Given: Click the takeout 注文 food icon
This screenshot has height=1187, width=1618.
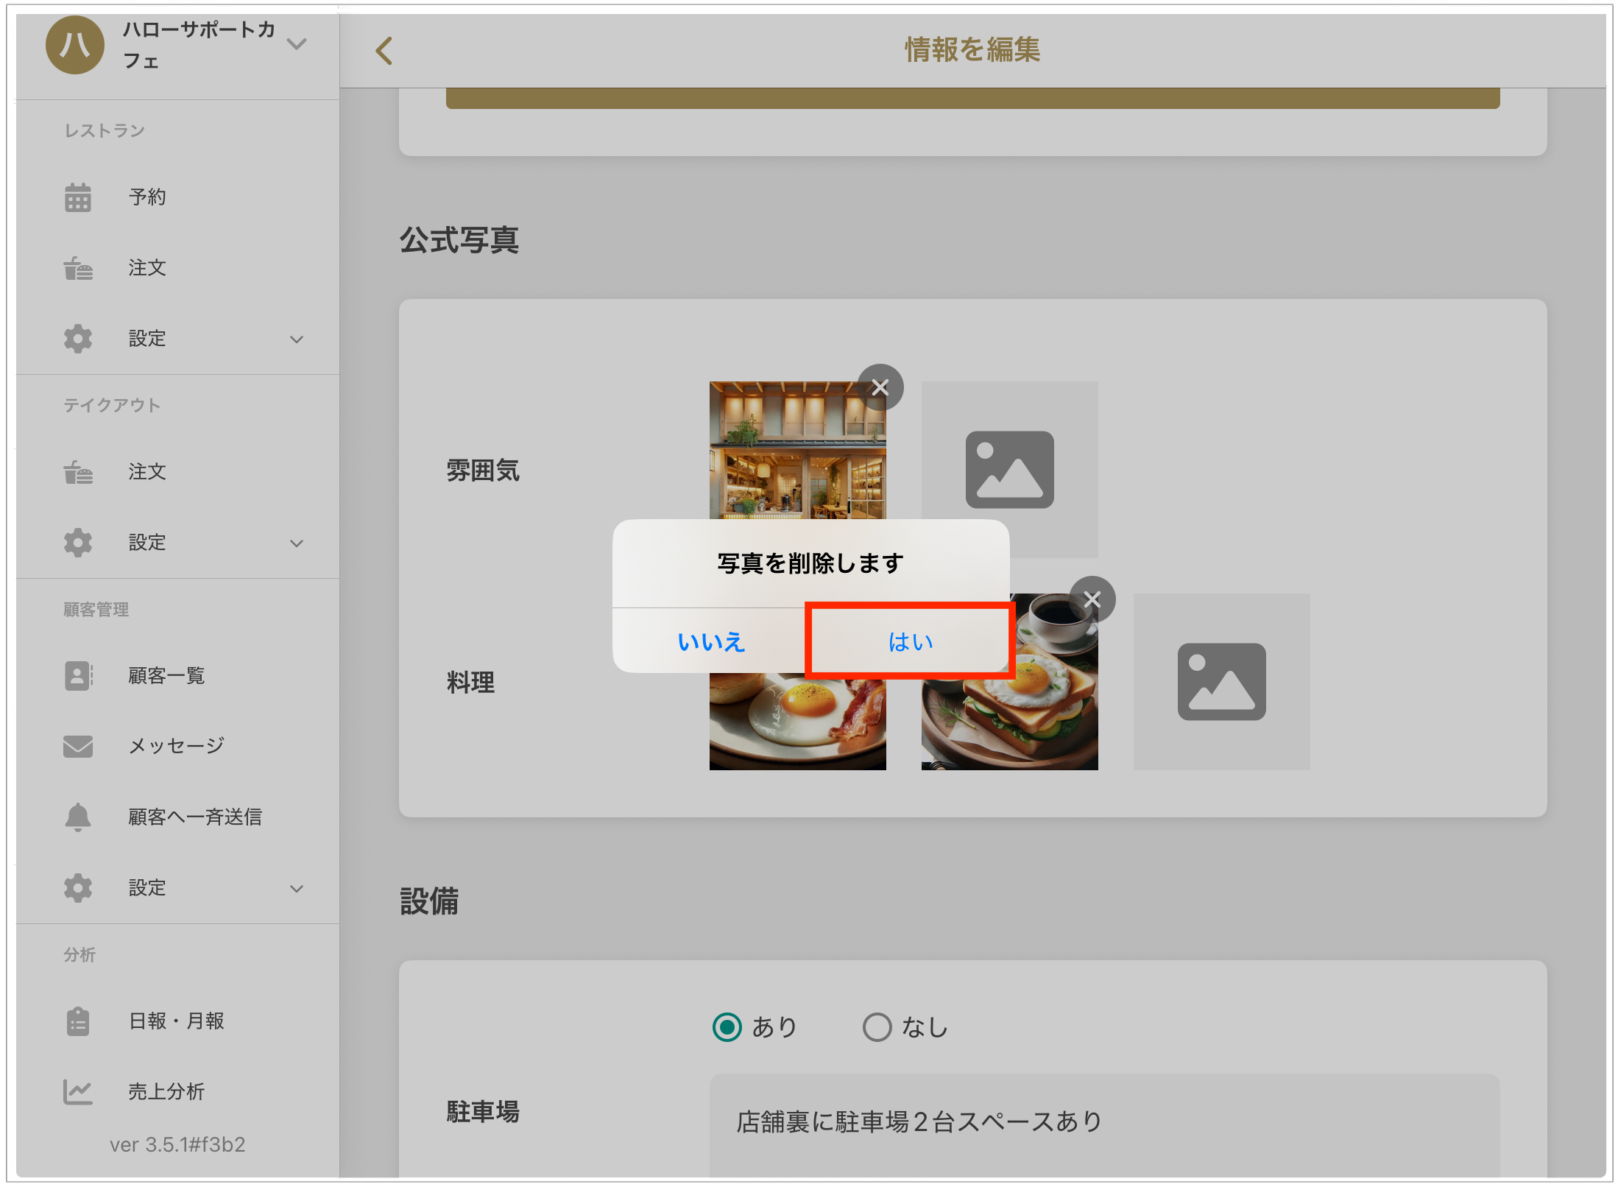Looking at the screenshot, I should [78, 471].
